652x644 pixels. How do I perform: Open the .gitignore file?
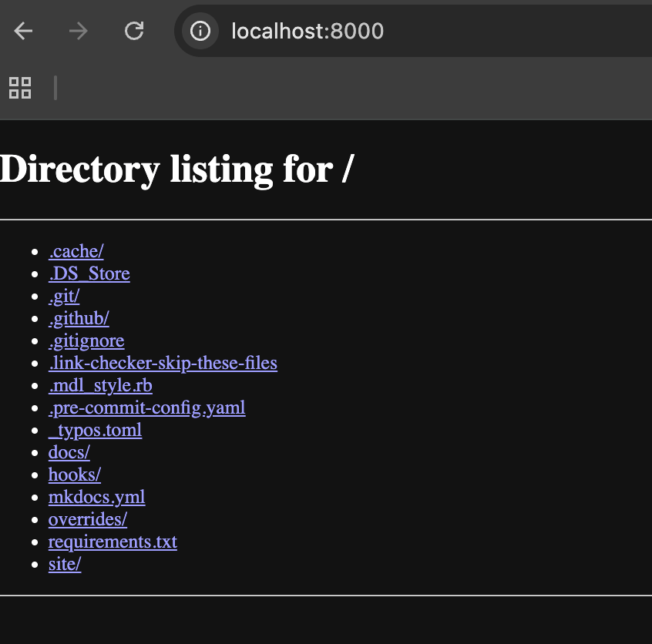[x=86, y=340]
